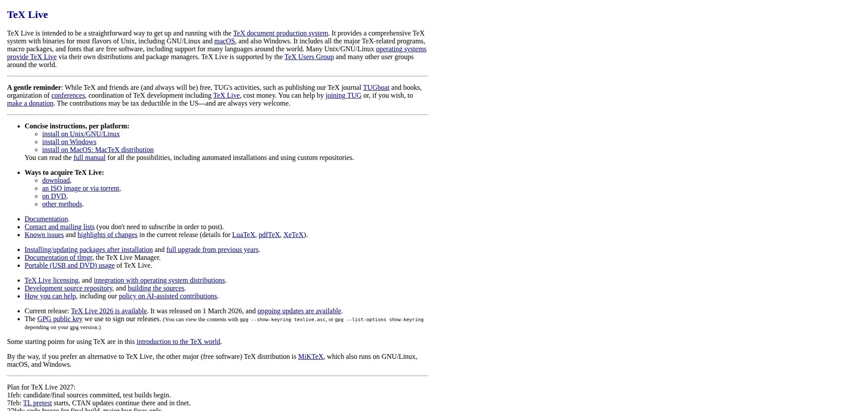Click the bold 'A gentle reminder' text

point(34,88)
